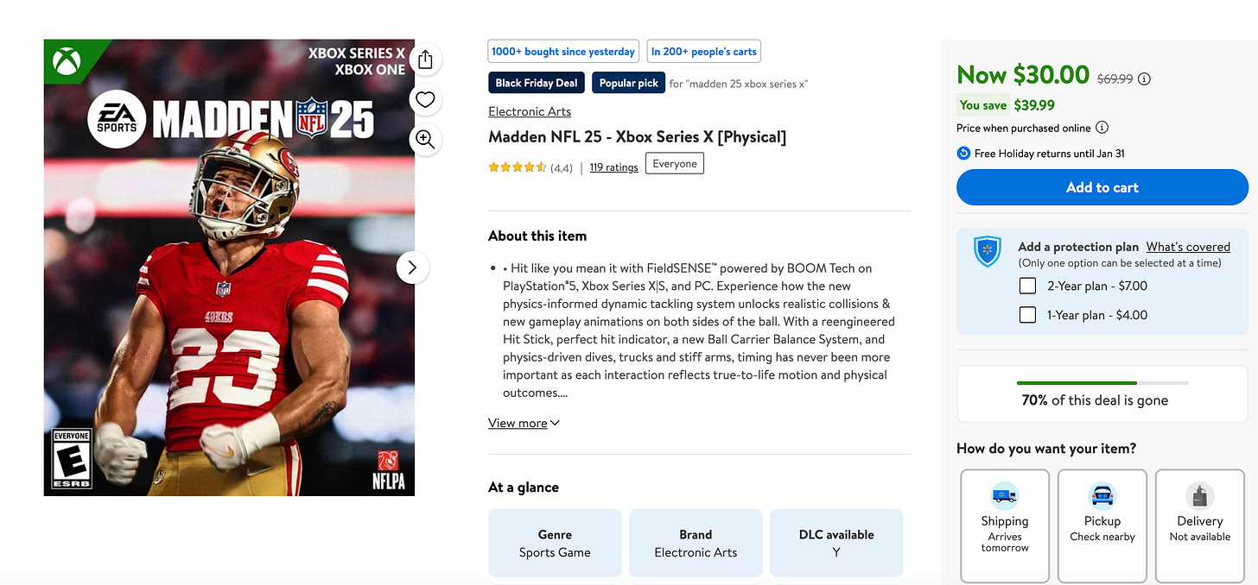Click the Add to cart button
The width and height of the screenshot is (1258, 585).
pyautogui.click(x=1102, y=187)
